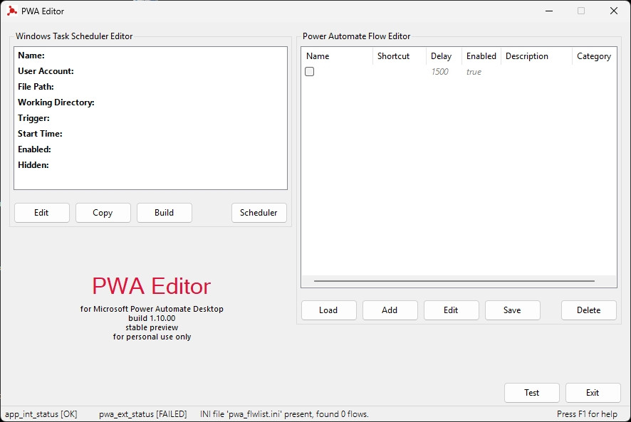
Task: Click the 'for personal use only' text
Action: (152, 337)
